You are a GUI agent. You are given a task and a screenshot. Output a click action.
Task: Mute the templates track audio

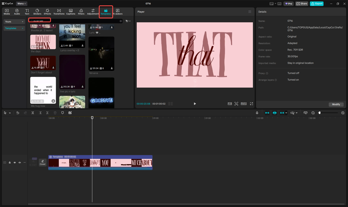pos(19,162)
